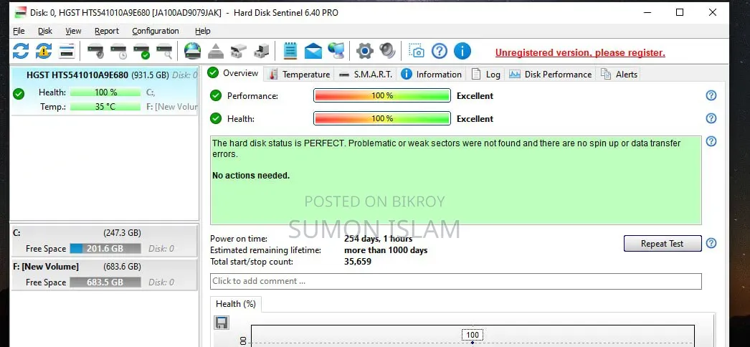The image size is (750, 347).
Task: Click help icon beside status text box
Action: 711,141
